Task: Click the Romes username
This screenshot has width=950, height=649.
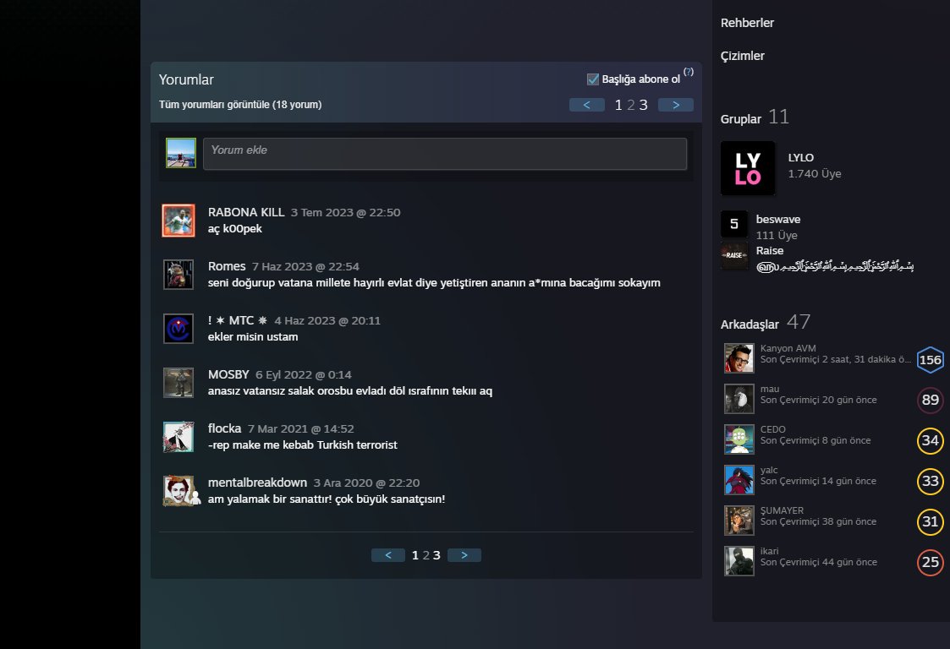Action: [227, 266]
